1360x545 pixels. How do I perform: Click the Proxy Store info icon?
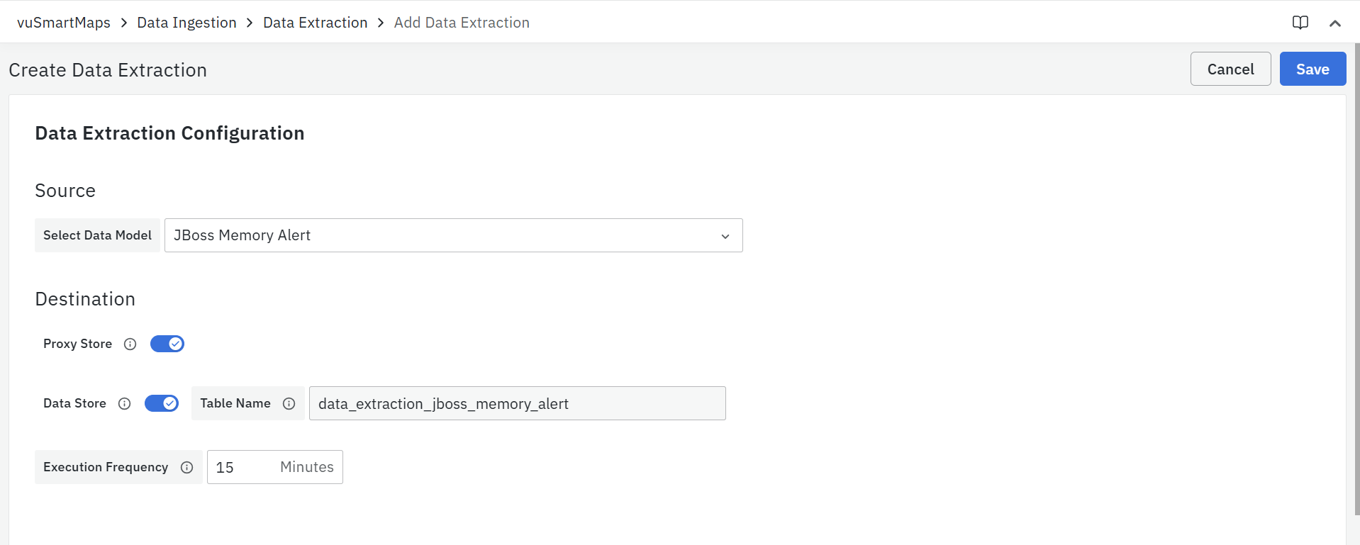[130, 344]
